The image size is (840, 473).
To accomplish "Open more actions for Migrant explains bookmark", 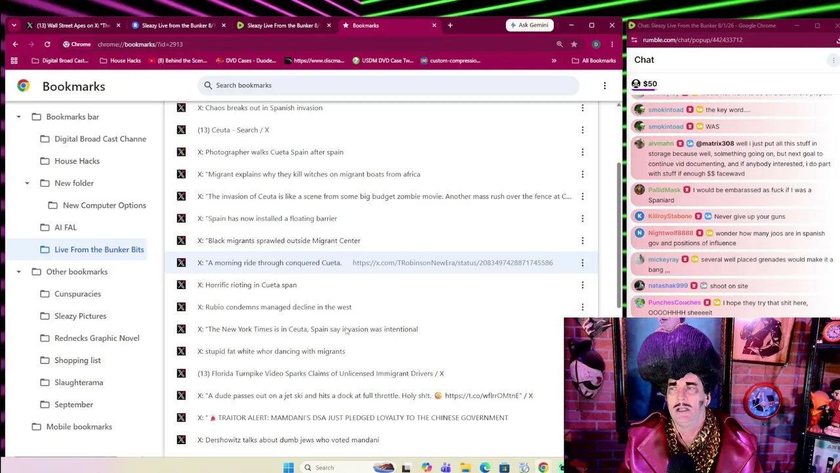I will pos(582,174).
